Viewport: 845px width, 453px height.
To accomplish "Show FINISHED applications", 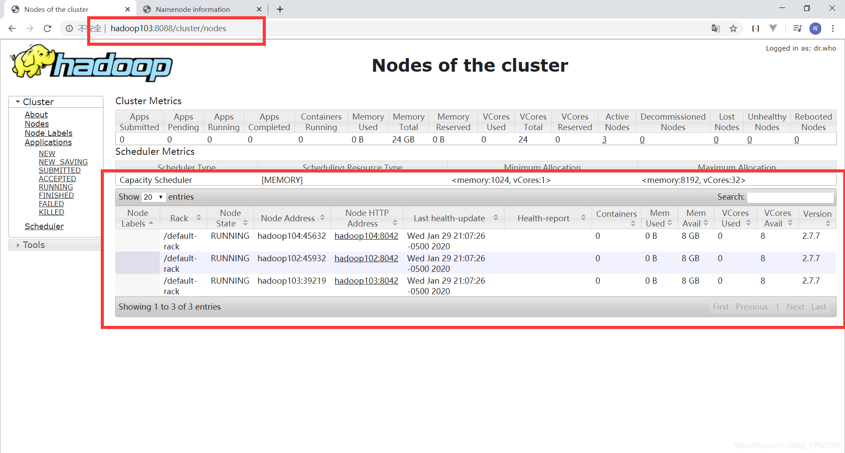I will click(56, 196).
